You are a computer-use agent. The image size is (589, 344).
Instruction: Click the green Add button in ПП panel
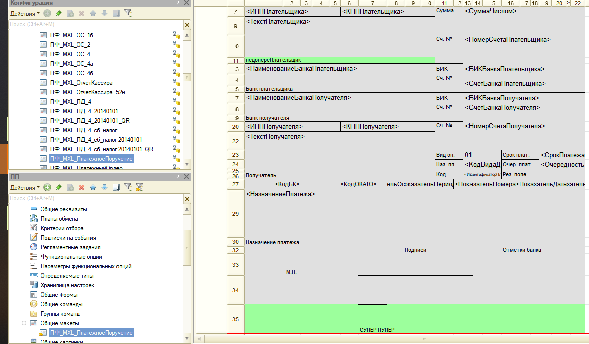[x=47, y=187]
